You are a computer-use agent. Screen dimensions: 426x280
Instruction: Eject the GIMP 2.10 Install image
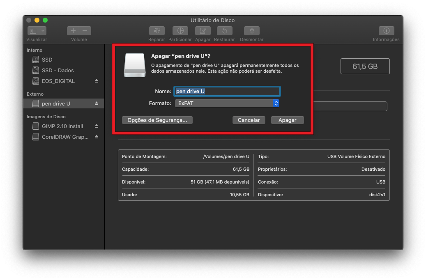point(97,126)
